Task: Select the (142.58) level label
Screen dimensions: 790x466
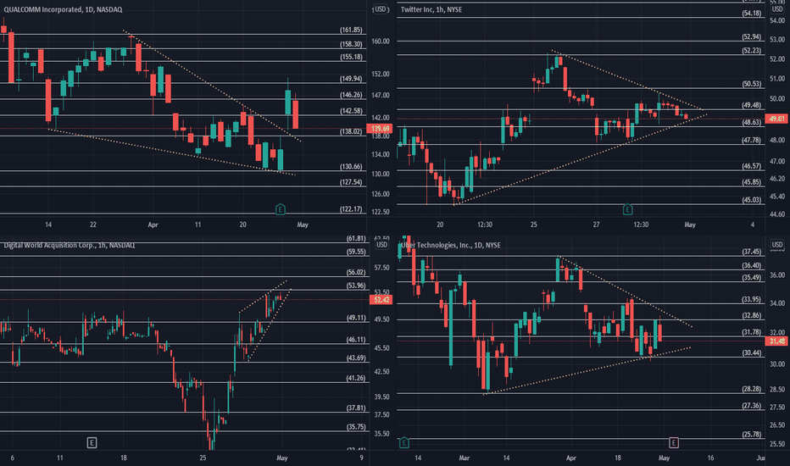Action: click(x=351, y=111)
